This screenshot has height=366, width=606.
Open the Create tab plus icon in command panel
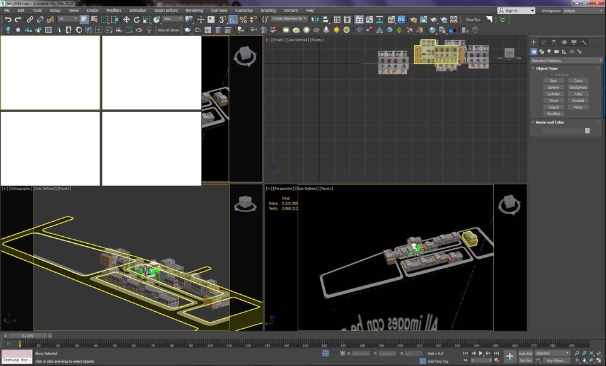[534, 42]
